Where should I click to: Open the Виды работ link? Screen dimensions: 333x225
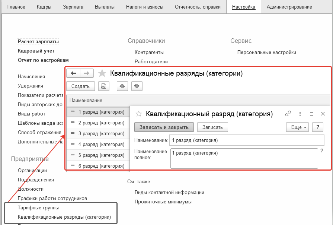point(32,114)
